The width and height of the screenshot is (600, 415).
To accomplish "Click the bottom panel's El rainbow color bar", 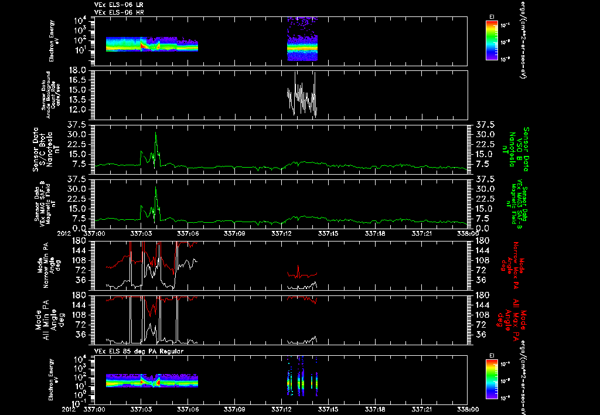I will pyautogui.click(x=492, y=379).
